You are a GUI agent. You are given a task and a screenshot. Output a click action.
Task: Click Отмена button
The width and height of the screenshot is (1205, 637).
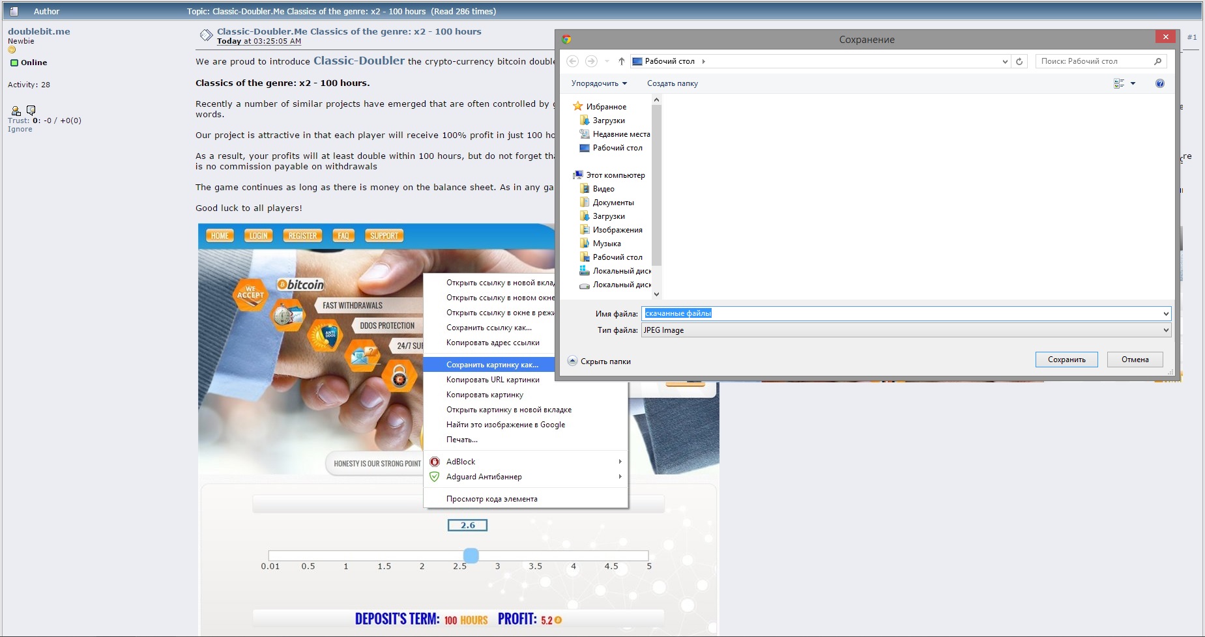(1135, 360)
